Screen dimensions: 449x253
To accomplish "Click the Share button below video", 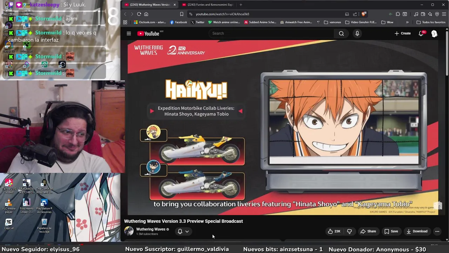I will (x=368, y=231).
